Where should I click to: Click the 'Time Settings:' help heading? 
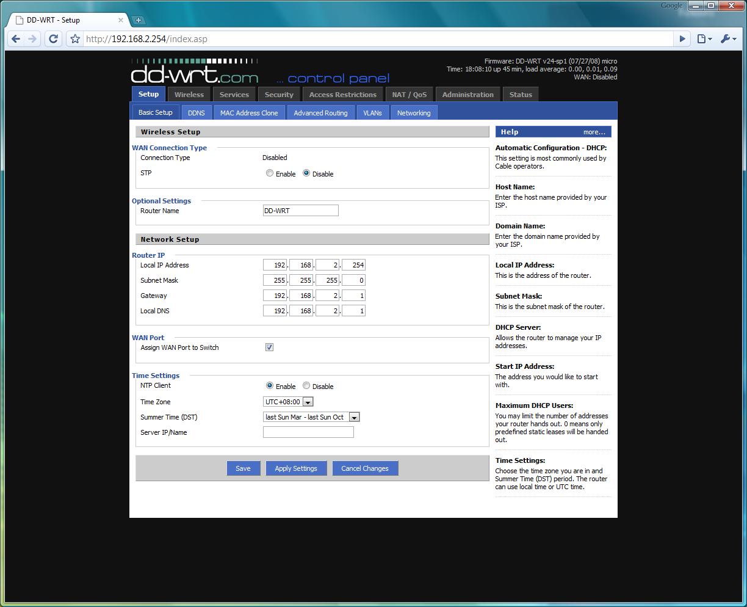pos(520,460)
